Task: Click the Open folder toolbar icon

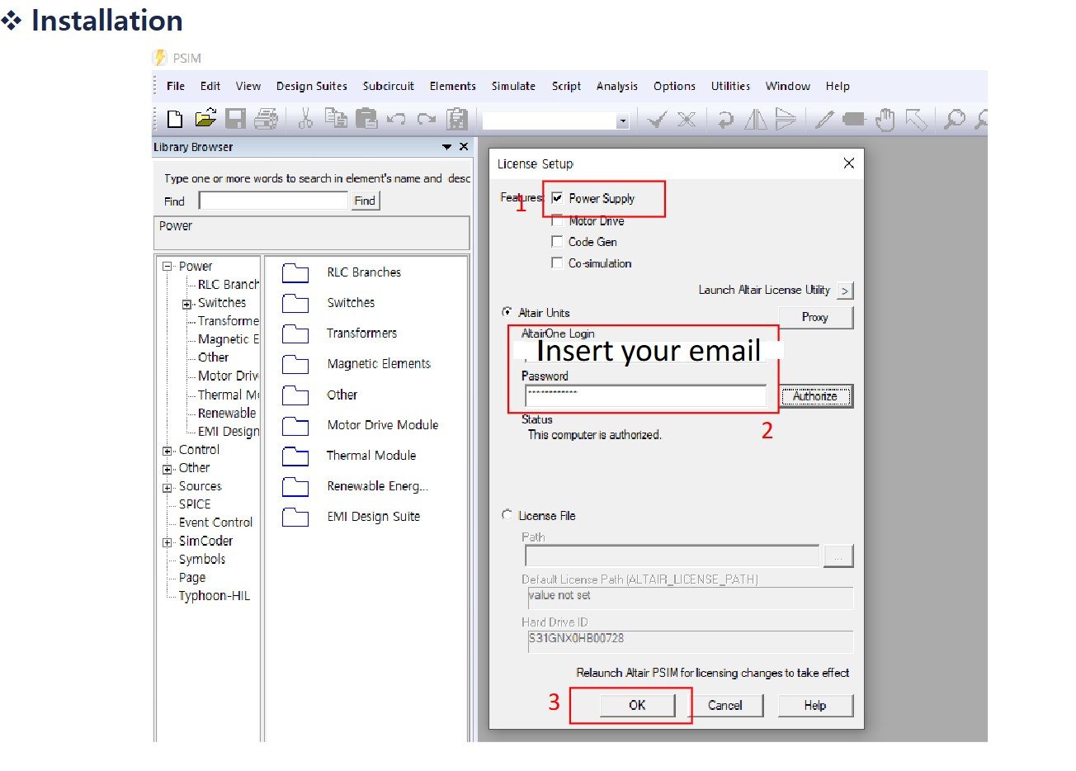Action: (205, 119)
